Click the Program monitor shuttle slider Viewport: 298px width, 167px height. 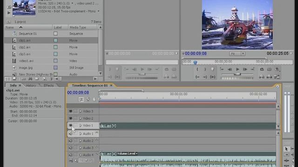[237, 74]
